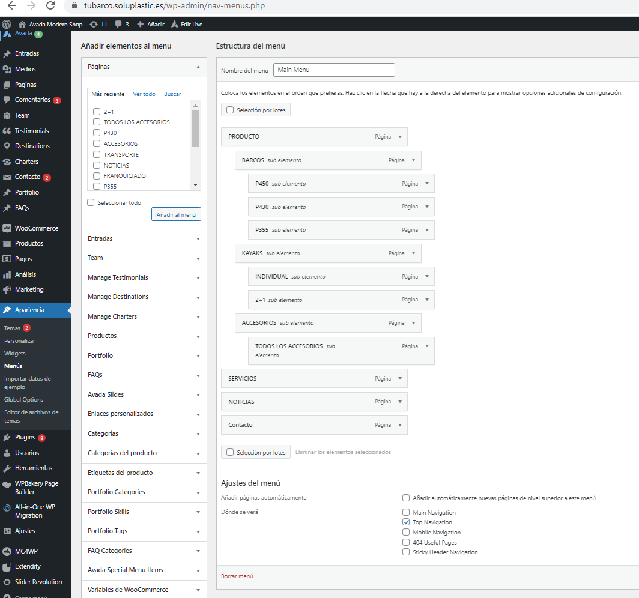The height and width of the screenshot is (598, 639).
Task: Open Páginas icon in sidebar
Action: (x=7, y=85)
